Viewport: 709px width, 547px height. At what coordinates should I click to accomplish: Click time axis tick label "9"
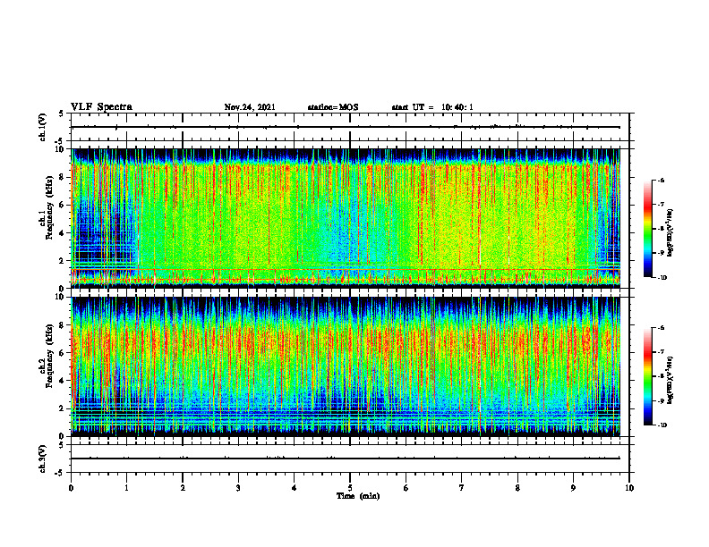pos(573,488)
